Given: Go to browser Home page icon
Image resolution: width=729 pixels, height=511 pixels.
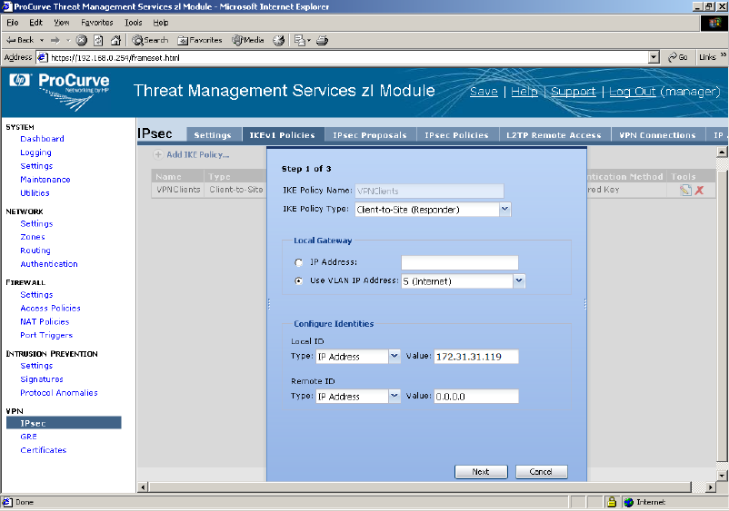Looking at the screenshot, I should (x=115, y=40).
